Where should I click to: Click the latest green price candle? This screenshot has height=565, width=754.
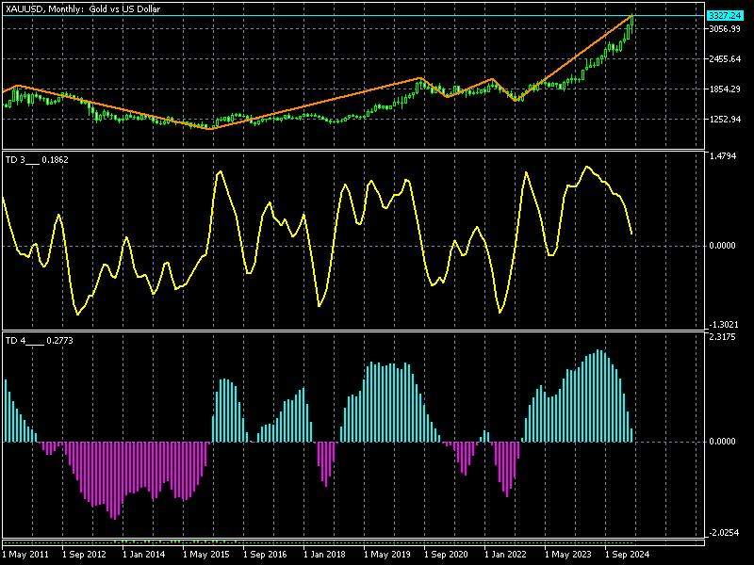coord(631,22)
